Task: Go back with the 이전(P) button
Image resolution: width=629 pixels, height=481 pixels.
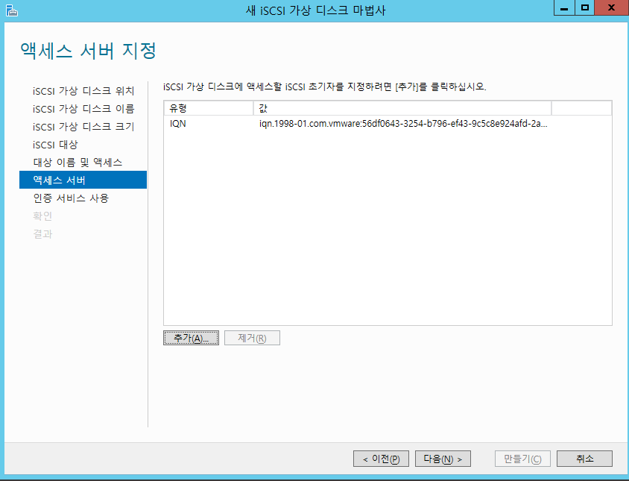Action: 381,459
